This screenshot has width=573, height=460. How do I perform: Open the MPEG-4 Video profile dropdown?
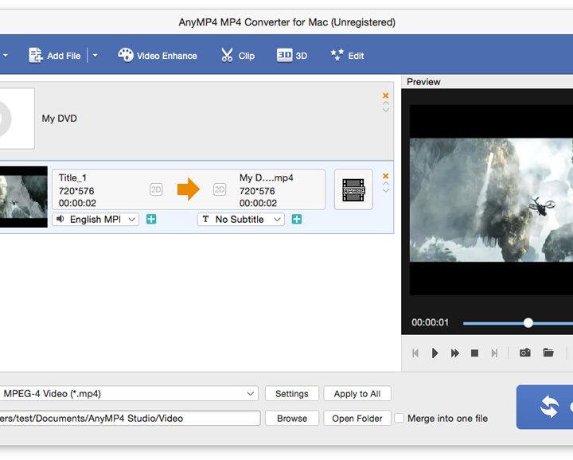click(x=129, y=393)
